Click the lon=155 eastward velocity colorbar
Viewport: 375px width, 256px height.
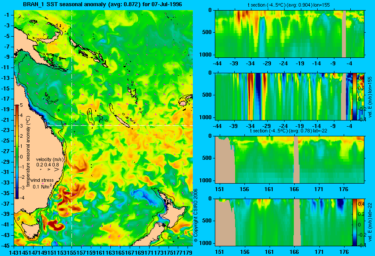(x=355, y=96)
